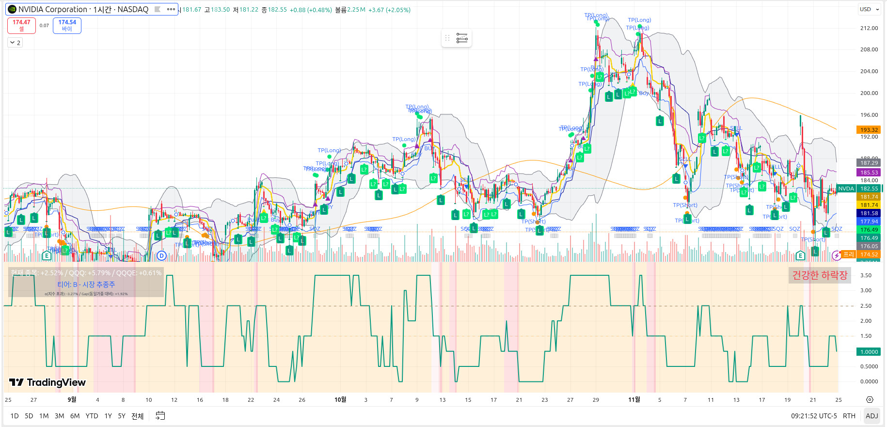Click the NVIDIA logo icon beside the symbol name
This screenshot has width=887, height=427.
pos(12,9)
